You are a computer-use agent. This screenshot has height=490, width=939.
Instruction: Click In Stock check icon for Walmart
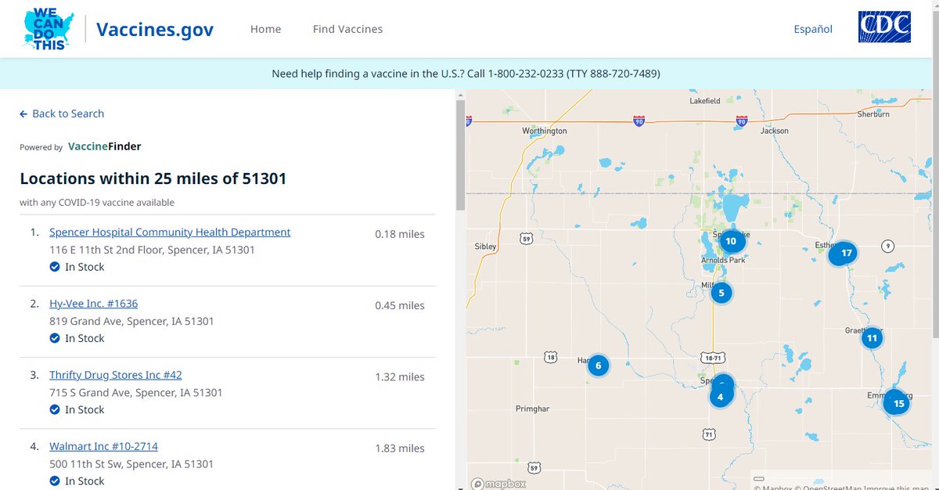pyautogui.click(x=55, y=481)
